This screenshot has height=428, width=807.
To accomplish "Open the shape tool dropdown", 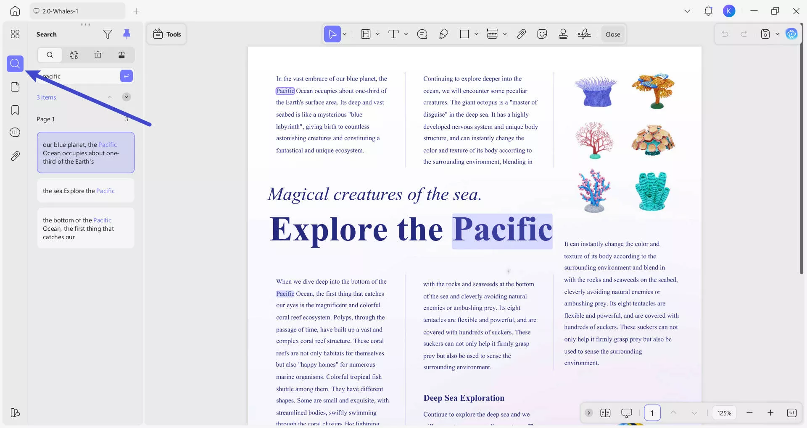I will [x=476, y=34].
